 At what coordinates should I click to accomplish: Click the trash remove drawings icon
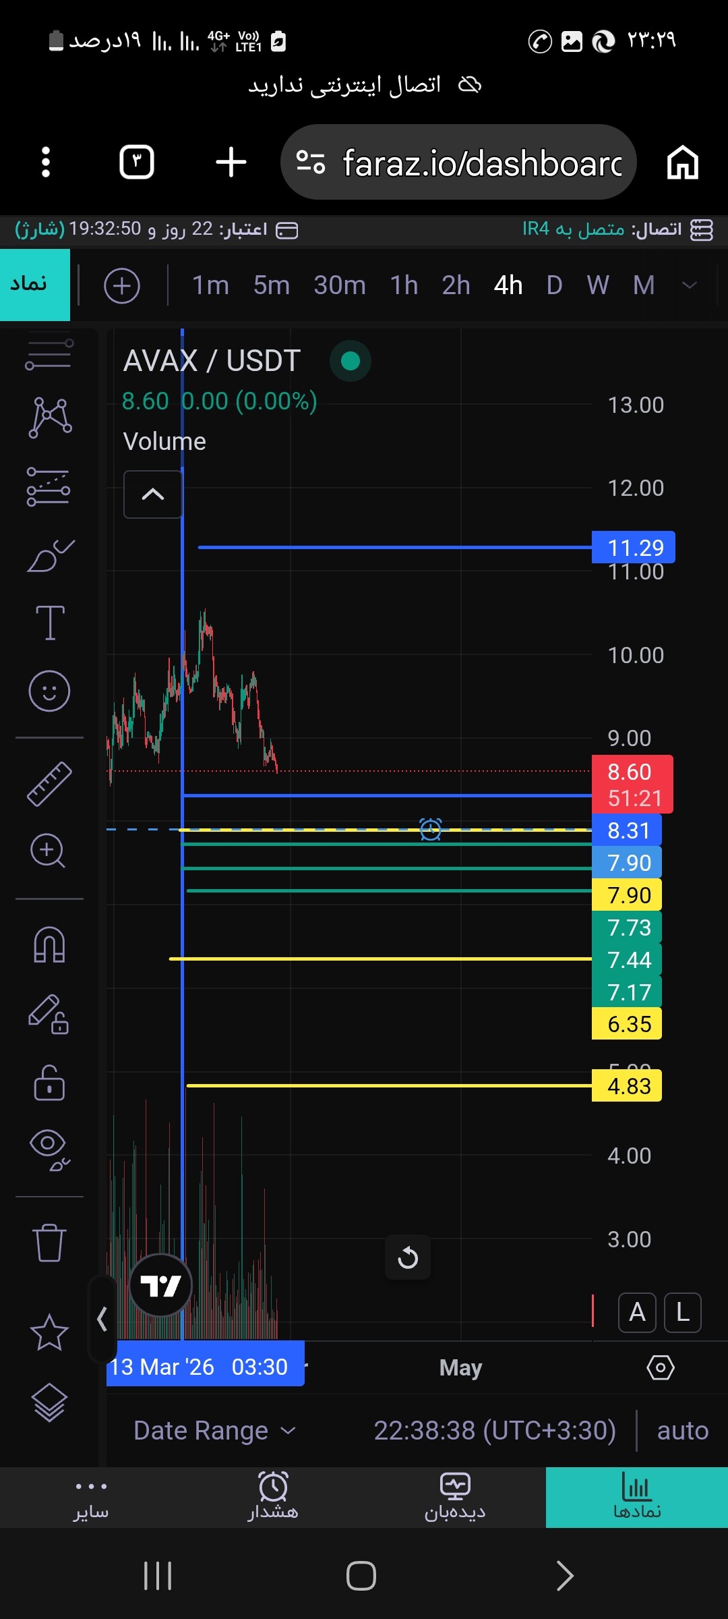(x=49, y=1242)
